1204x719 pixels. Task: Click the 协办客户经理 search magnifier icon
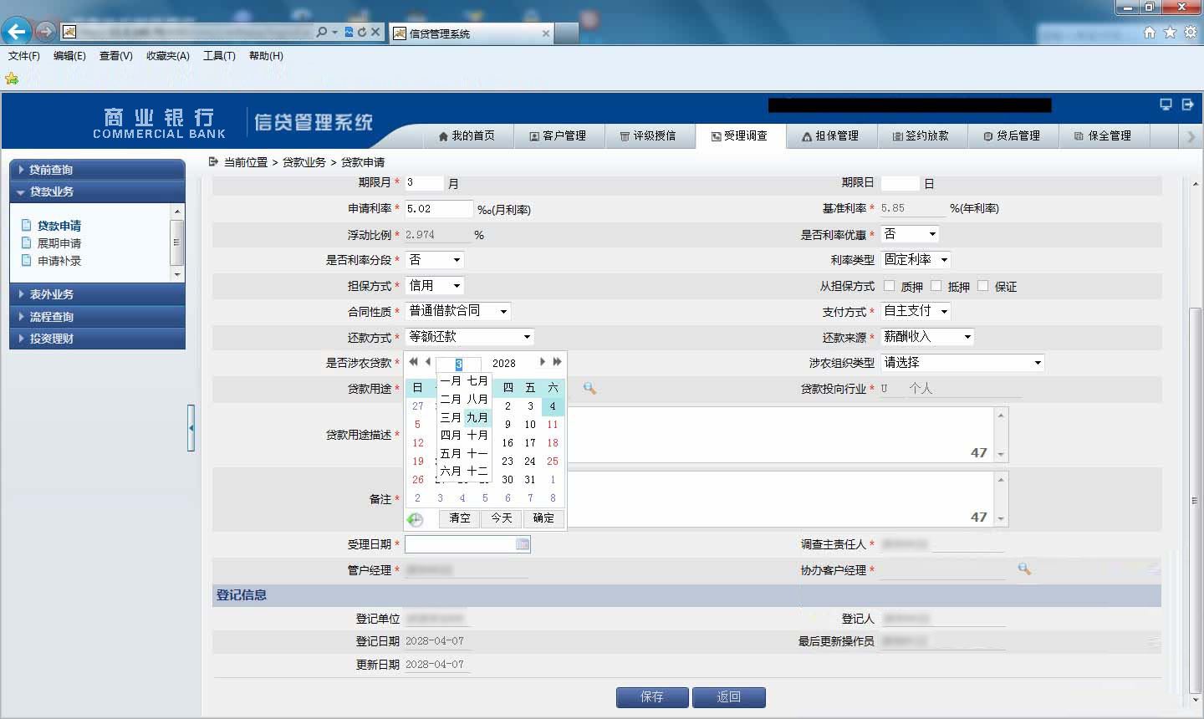tap(1024, 569)
